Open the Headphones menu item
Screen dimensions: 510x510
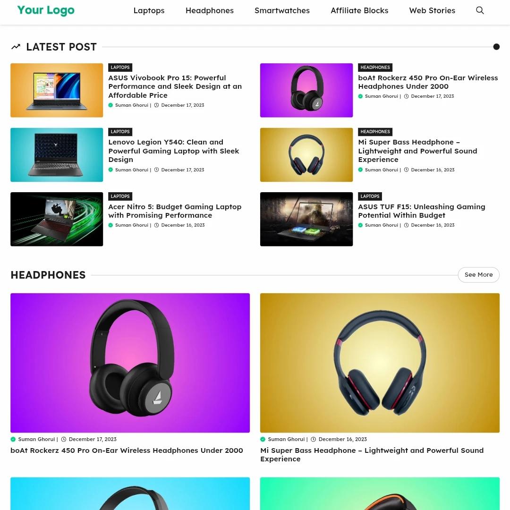[210, 10]
